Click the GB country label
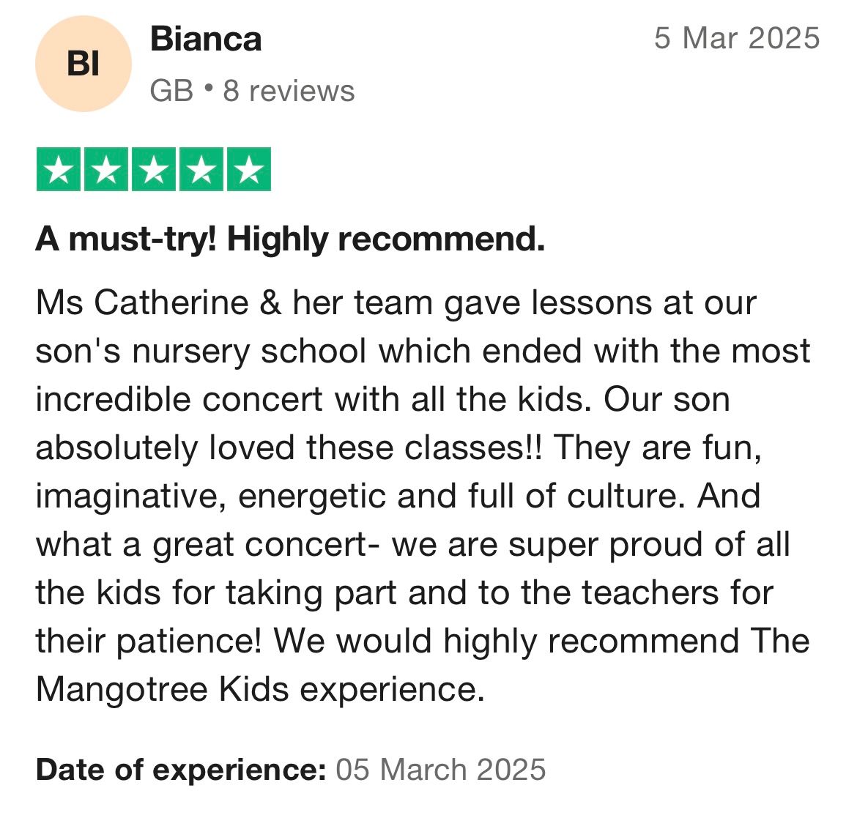 tap(171, 91)
